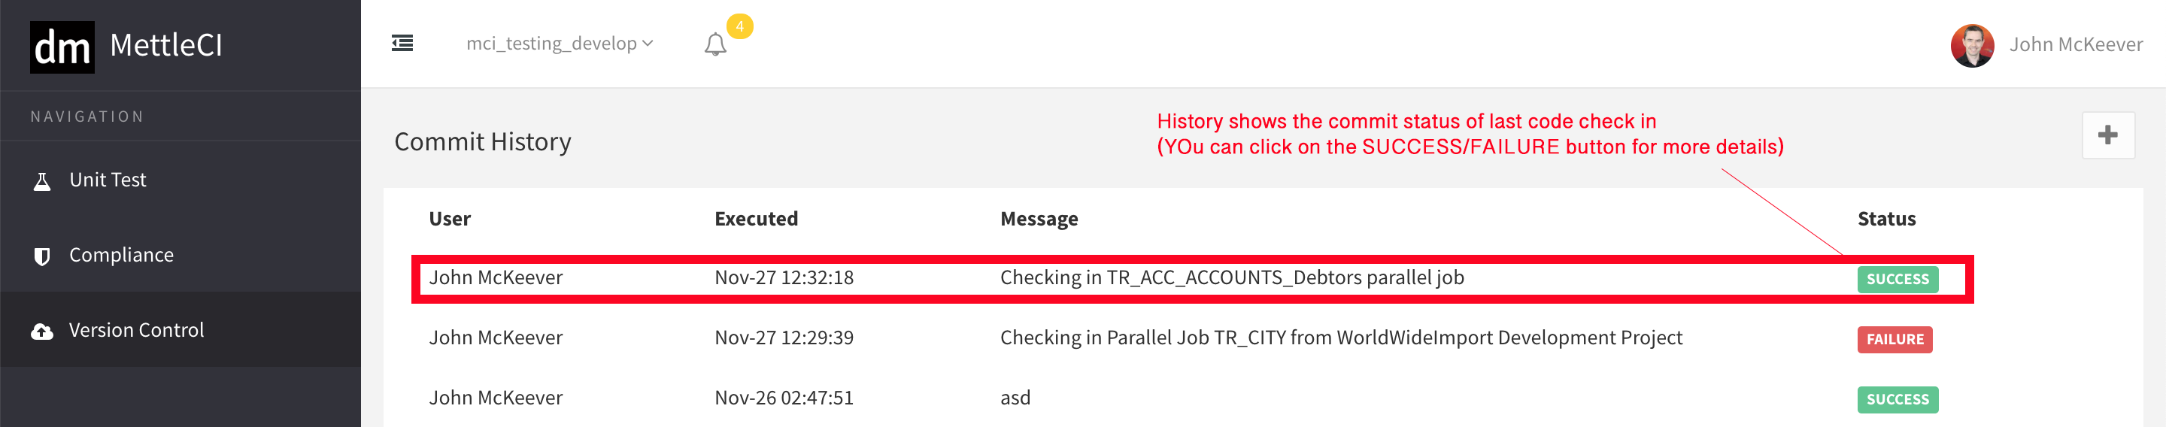Toggle the sidebar collapse menu icon
2166x427 pixels.
point(402,43)
